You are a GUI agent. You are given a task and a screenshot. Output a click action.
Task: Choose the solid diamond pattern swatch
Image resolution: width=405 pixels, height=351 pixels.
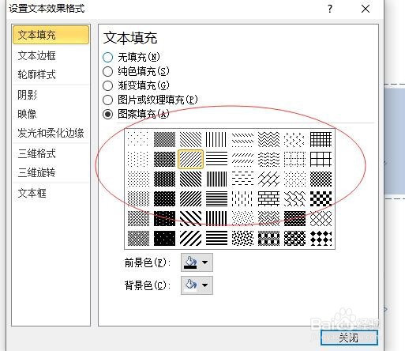click(321, 238)
